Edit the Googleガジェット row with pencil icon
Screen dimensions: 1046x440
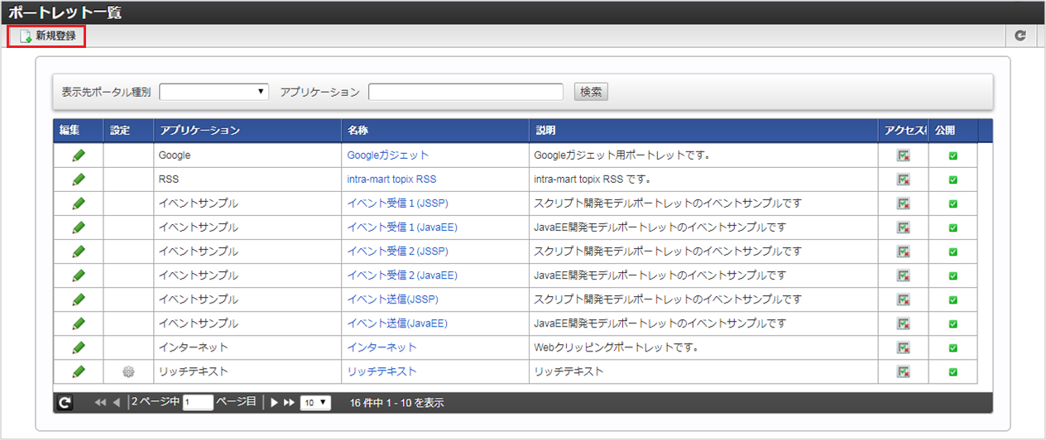tap(79, 155)
